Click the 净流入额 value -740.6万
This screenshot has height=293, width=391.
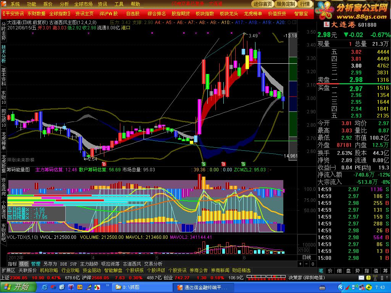pos(364,175)
